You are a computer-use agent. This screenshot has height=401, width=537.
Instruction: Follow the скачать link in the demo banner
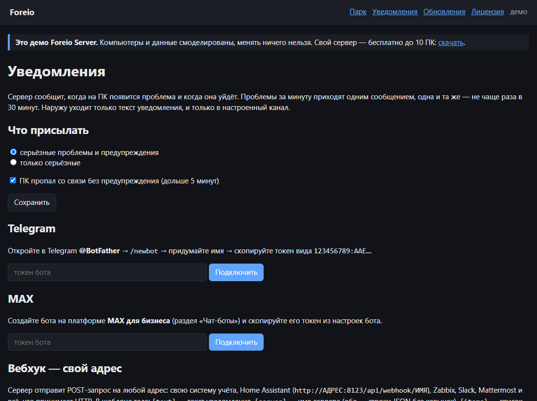click(x=451, y=43)
